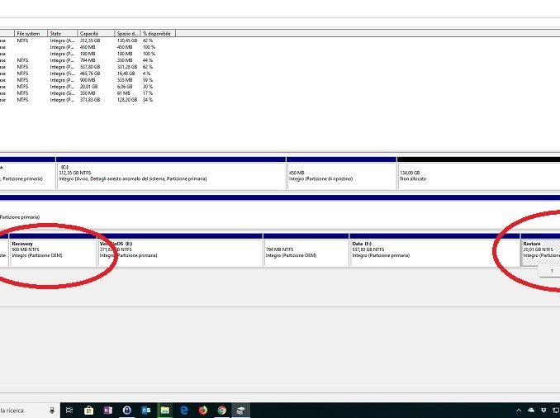560x418 pixels.
Task: Click the 42 % availability cell
Action: [x=148, y=40]
